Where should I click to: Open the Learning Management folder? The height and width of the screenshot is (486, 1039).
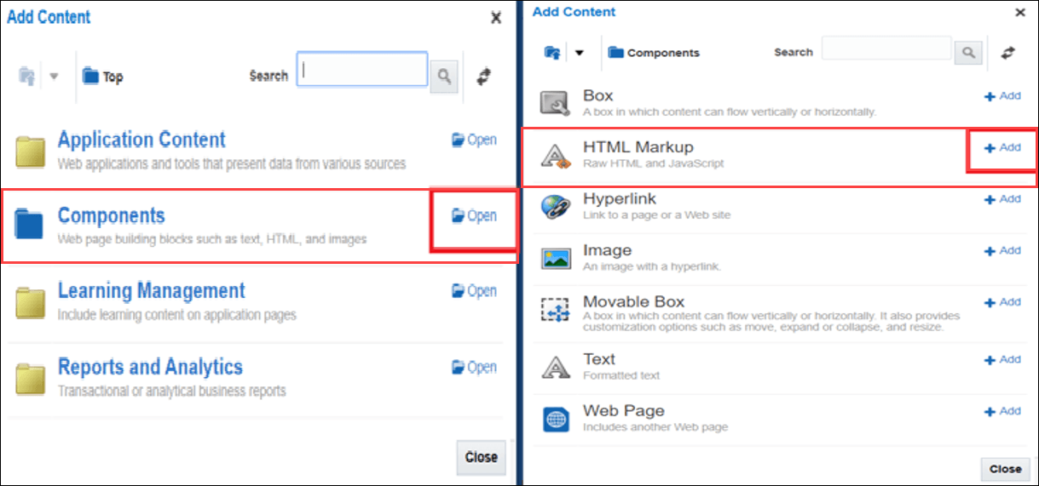pyautogui.click(x=474, y=291)
